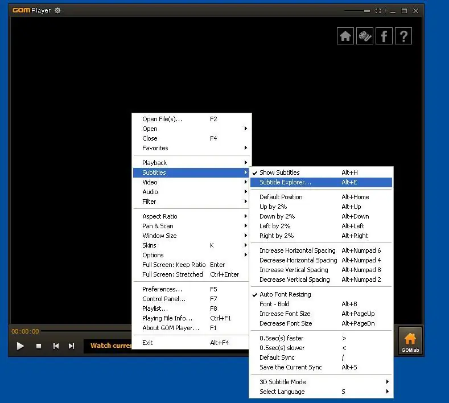449x403 pixels.
Task: Click the question mark help icon
Action: click(403, 36)
